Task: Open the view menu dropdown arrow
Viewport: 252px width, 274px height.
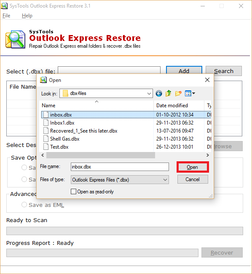Action: pos(193,93)
